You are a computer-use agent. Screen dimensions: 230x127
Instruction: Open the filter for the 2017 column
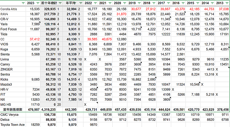click(x=168, y=3)
